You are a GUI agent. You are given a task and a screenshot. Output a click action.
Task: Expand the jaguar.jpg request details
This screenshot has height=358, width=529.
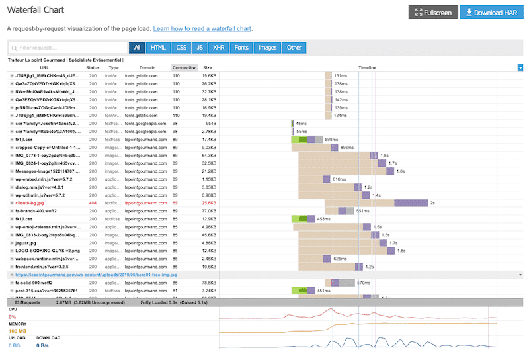click(12, 243)
